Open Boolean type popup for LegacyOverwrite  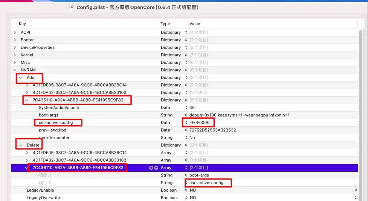[x=186, y=198]
